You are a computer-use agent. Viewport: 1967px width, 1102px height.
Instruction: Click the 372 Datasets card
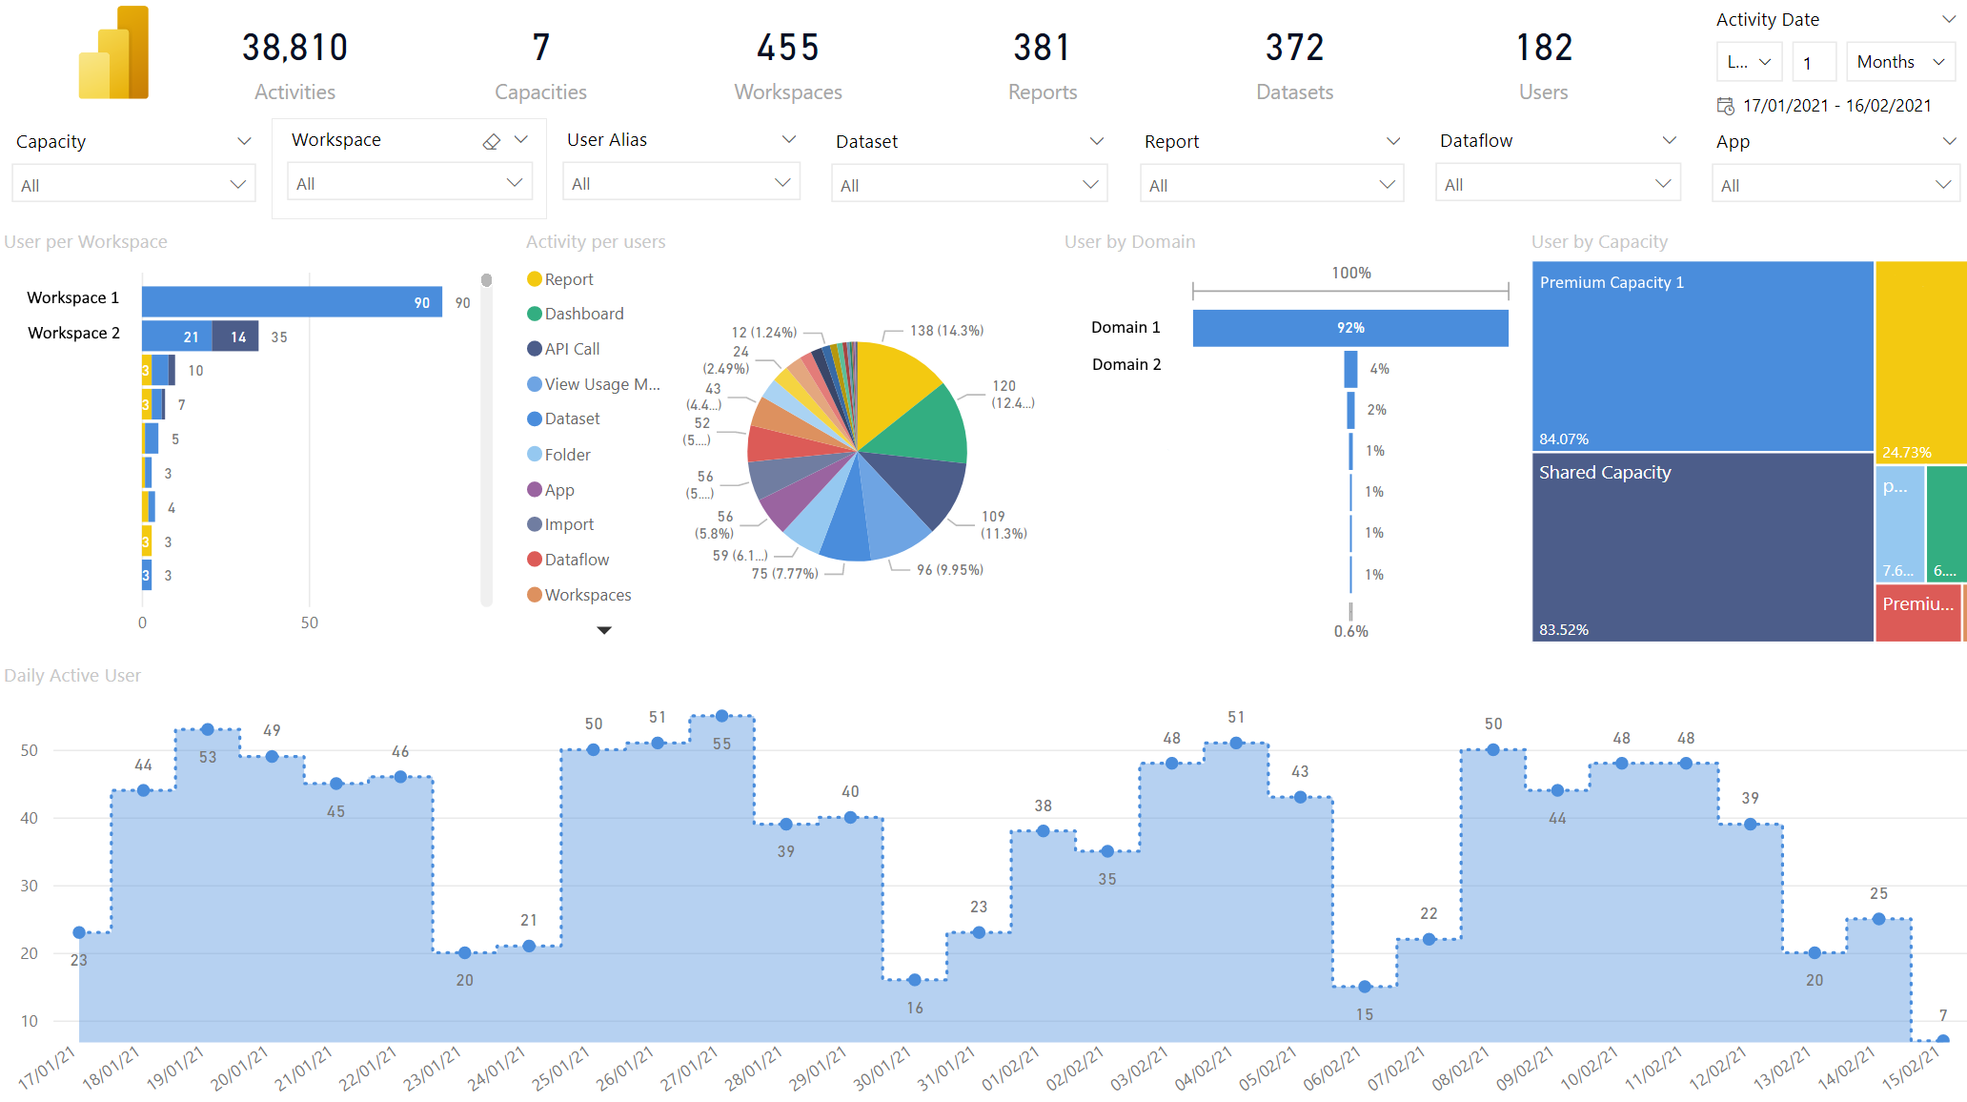click(x=1295, y=67)
